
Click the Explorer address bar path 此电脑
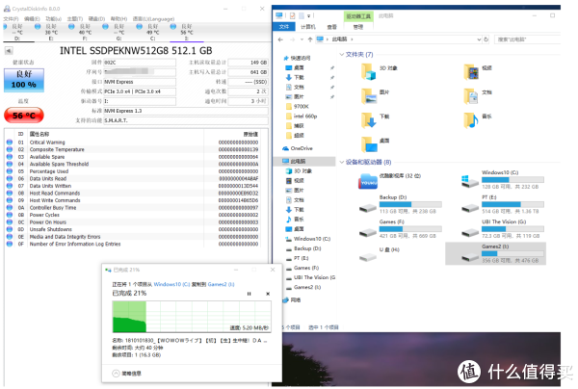click(x=339, y=39)
